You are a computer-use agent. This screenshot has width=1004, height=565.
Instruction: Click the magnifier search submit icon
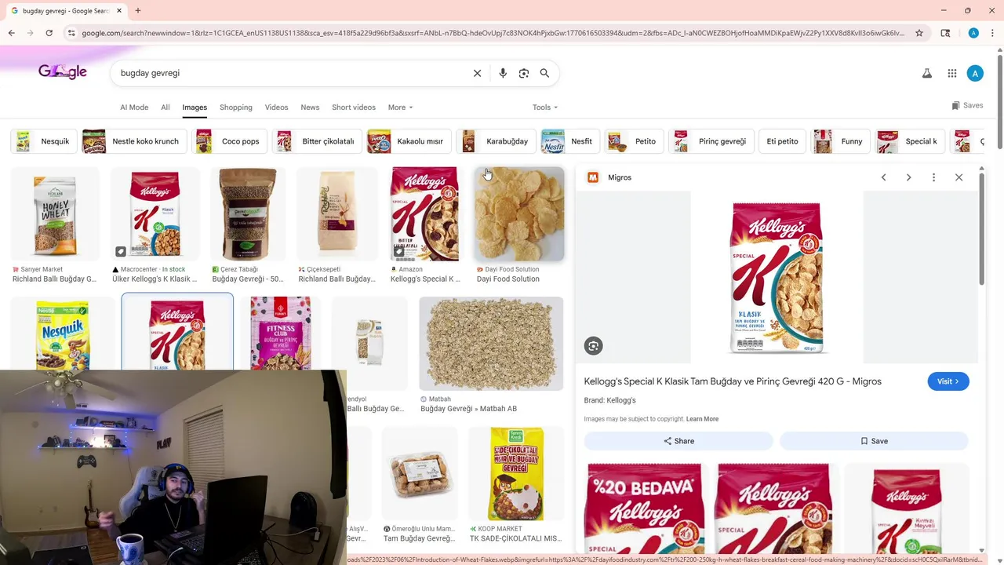tap(544, 73)
